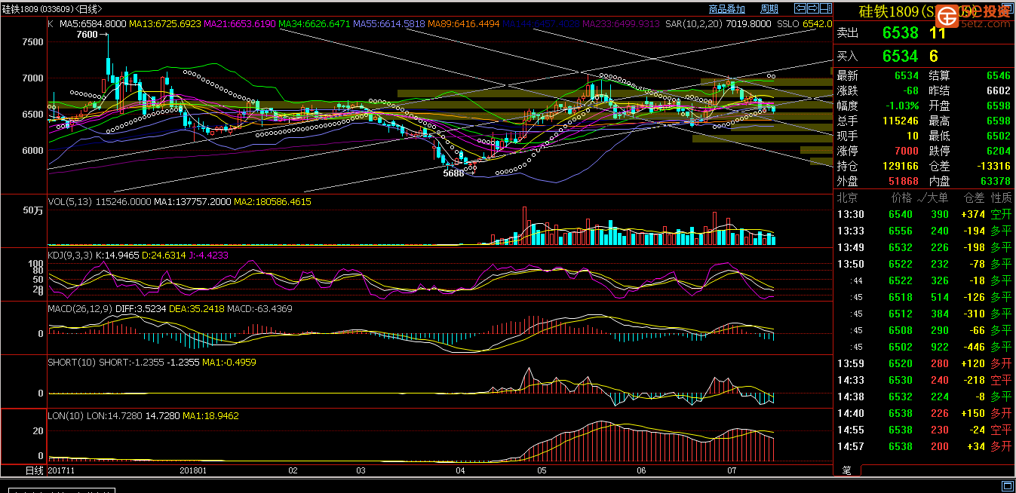This screenshot has height=493, width=1016.
Task: Click the SSLO 6542.0 label
Action: coord(804,24)
